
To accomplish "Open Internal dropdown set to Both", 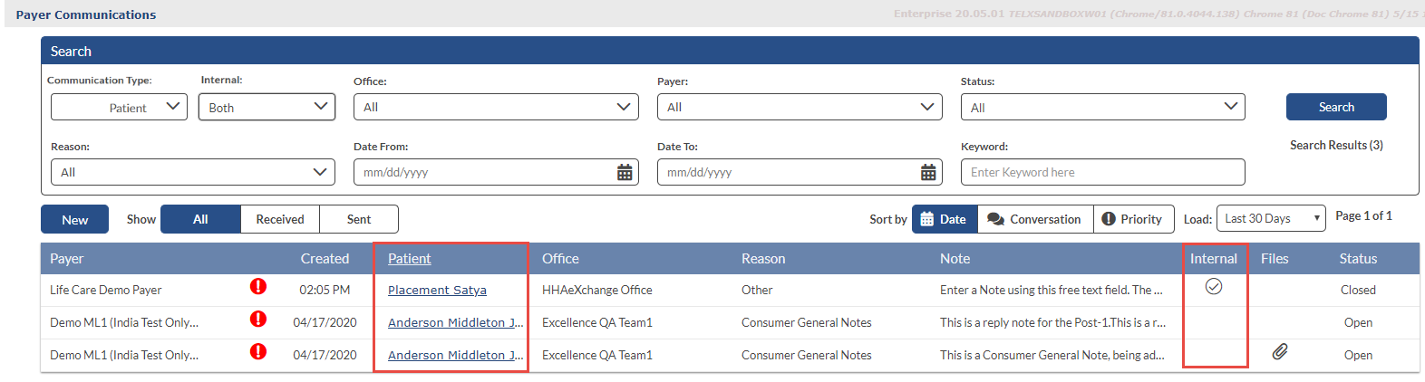I will click(267, 107).
